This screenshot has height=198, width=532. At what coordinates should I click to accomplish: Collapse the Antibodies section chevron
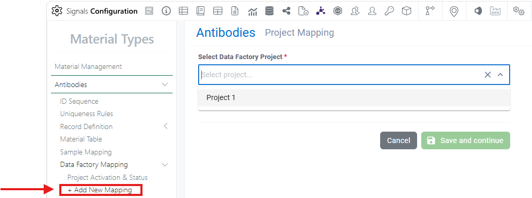[x=165, y=84]
